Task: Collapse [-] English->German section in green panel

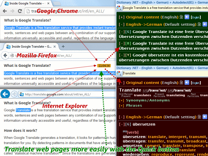Action: tap(121, 24)
